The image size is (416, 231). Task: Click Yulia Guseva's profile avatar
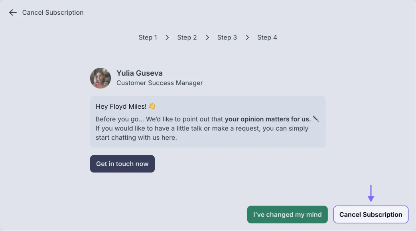[101, 78]
